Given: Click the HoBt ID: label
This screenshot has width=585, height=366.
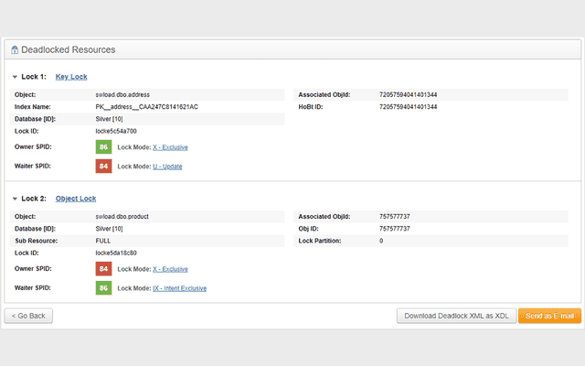Looking at the screenshot, I should [x=311, y=107].
